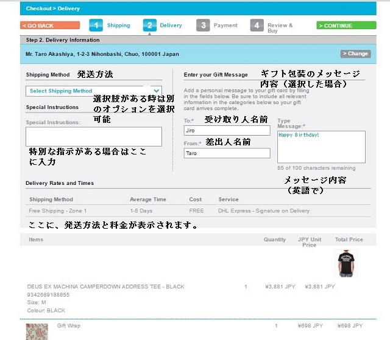Select the Payment step label
Image resolution: width=390 pixels, height=340 pixels.
click(x=225, y=26)
